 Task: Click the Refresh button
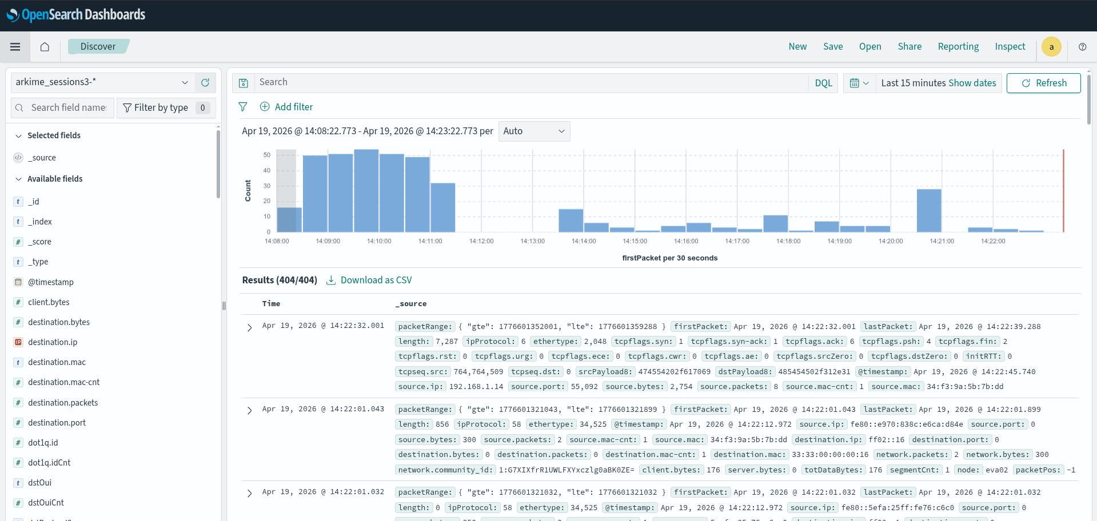pyautogui.click(x=1043, y=83)
